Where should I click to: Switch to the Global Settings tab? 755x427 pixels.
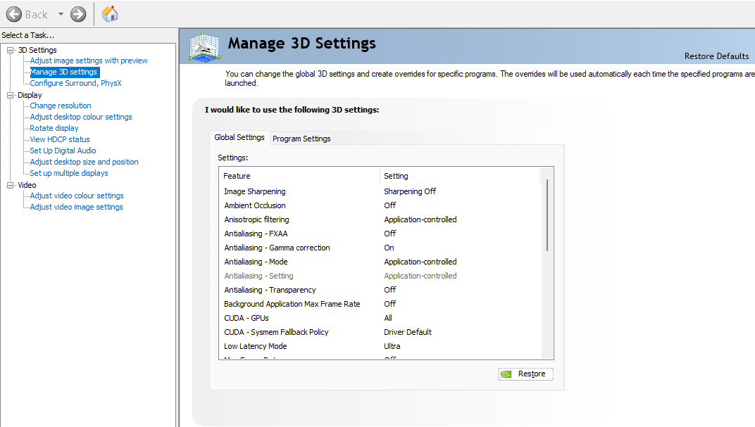click(239, 137)
